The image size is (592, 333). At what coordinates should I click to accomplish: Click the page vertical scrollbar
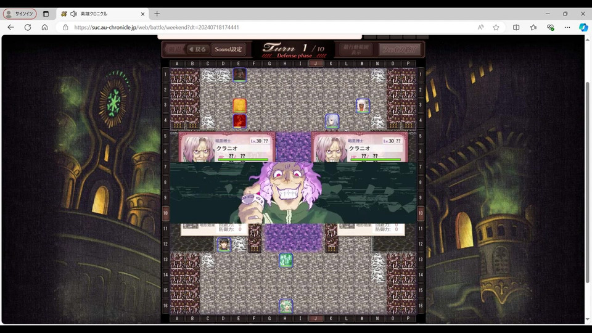point(587,181)
